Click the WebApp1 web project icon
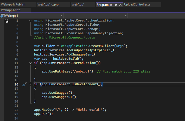This screenshot has height=121, width=185. 2,16
